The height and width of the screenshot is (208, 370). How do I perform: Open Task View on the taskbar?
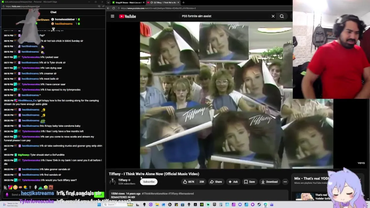pos(138,205)
